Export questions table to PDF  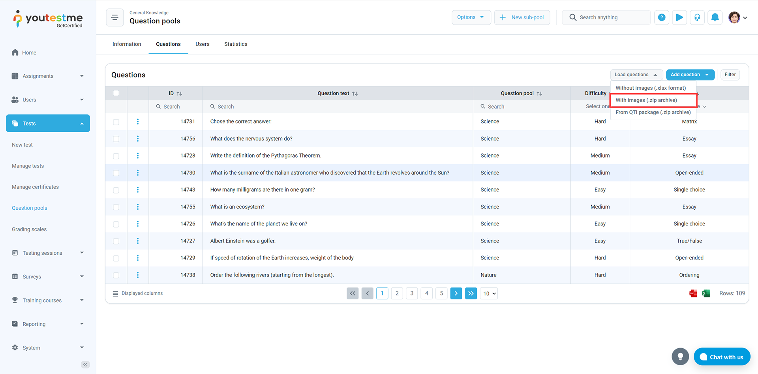coord(693,293)
